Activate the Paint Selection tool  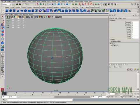[3, 24]
